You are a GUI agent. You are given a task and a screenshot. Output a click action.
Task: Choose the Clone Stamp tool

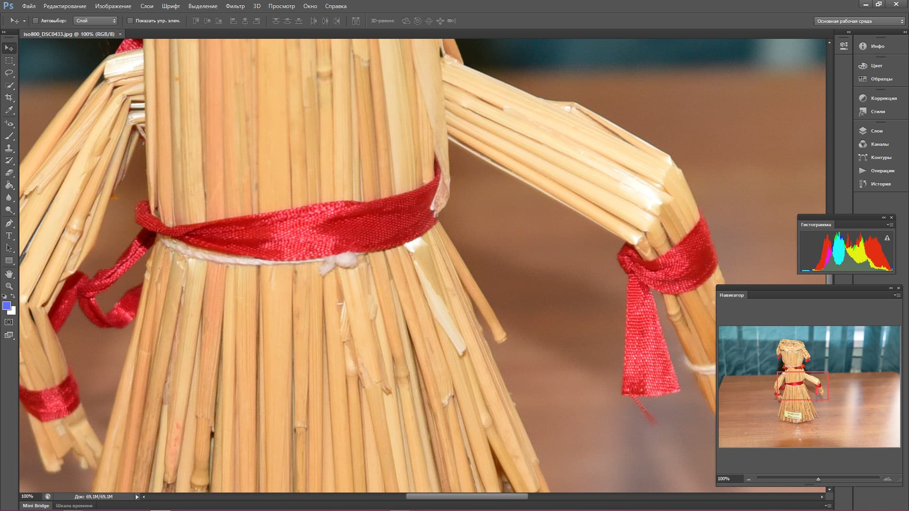9,148
